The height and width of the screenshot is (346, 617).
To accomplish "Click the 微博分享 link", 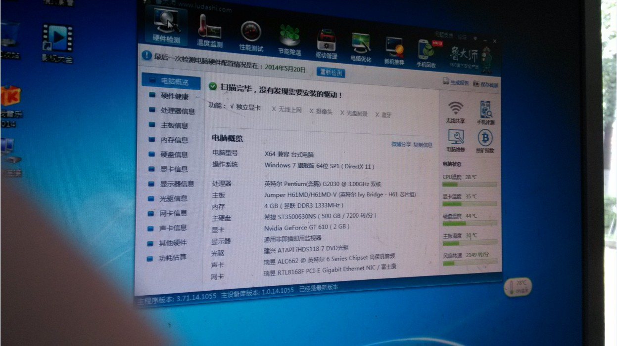I will click(x=401, y=144).
